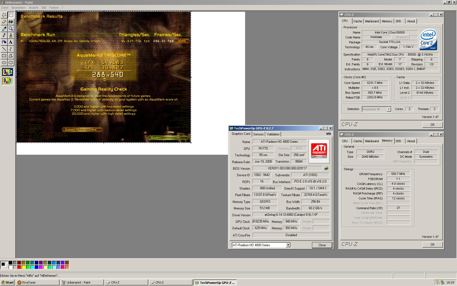The image size is (457, 286).
Task: Choose transparent selection mode option
Action: pos(7,81)
